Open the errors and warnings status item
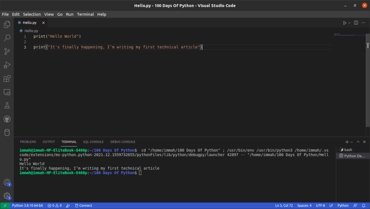This screenshot has height=209, width=370. 55,206
